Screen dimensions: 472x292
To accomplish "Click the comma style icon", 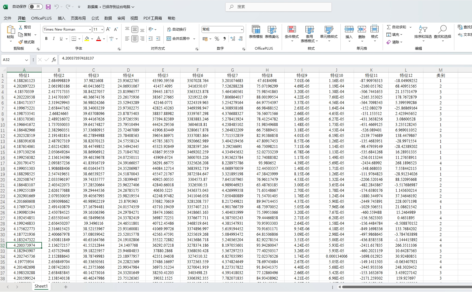I will (224, 39).
